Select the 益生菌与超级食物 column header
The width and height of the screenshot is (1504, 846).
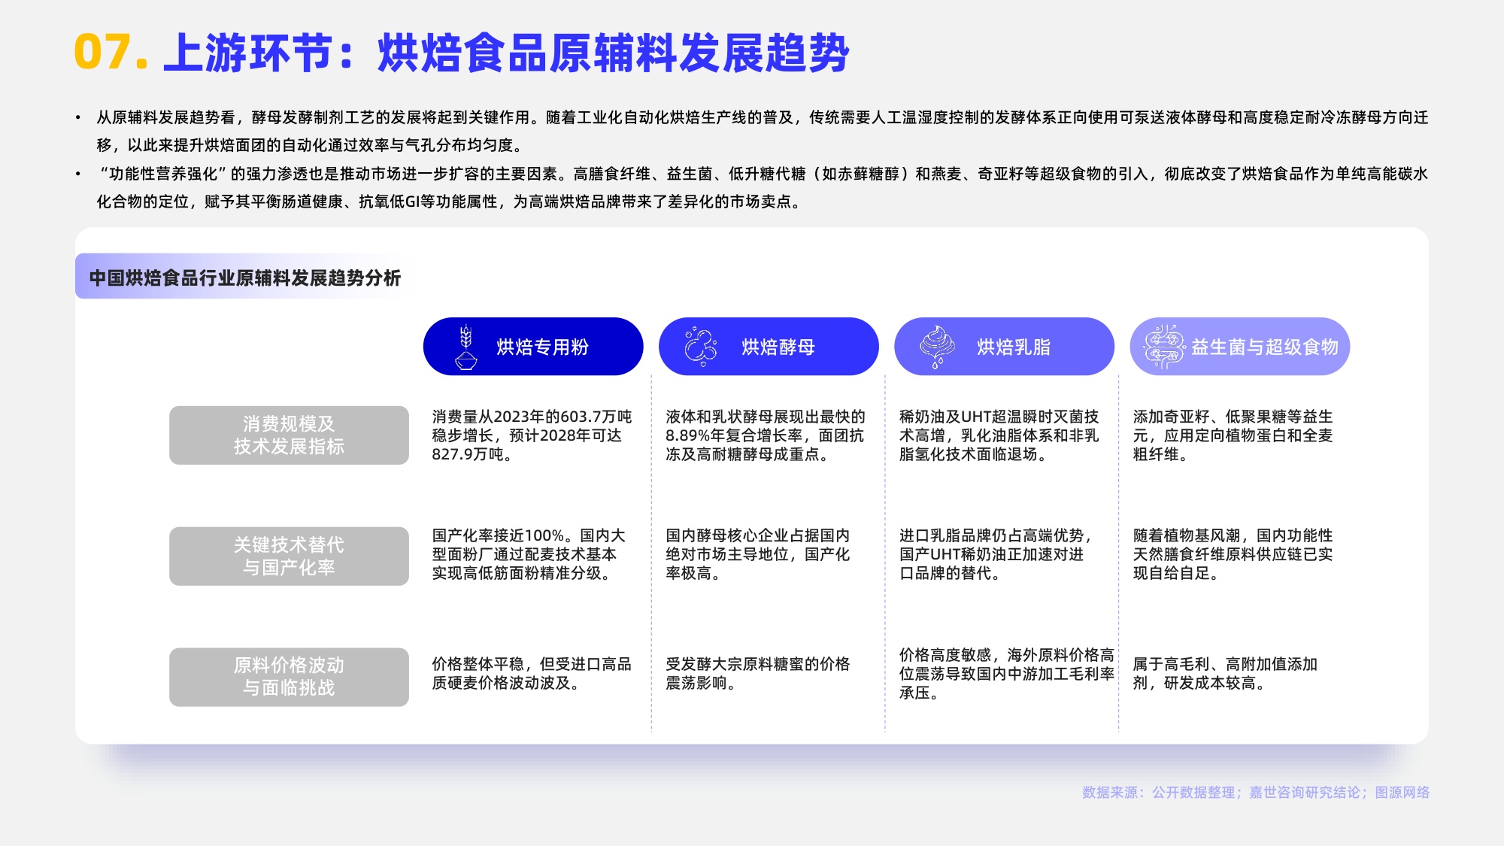coord(1239,347)
